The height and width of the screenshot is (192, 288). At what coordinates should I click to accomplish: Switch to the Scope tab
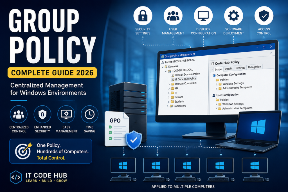pyautogui.click(x=218, y=69)
